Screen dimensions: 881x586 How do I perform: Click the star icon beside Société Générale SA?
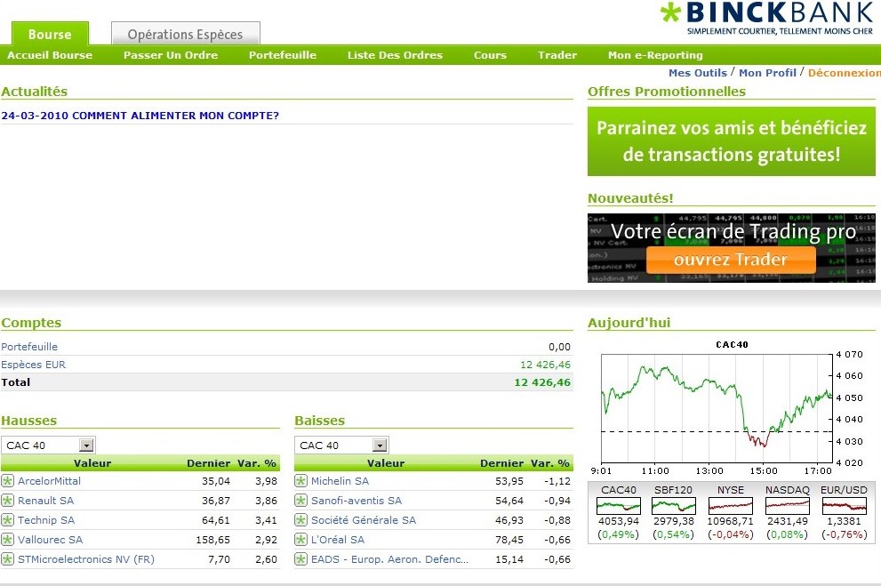[x=301, y=520]
